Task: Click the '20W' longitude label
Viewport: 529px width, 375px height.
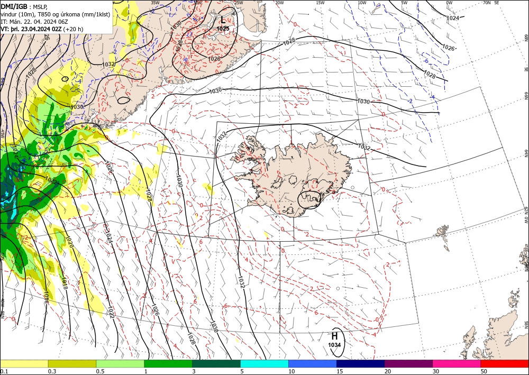Action: coord(279,3)
